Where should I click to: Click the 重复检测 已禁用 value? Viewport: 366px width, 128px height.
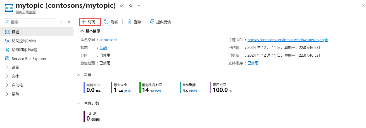click(105, 63)
